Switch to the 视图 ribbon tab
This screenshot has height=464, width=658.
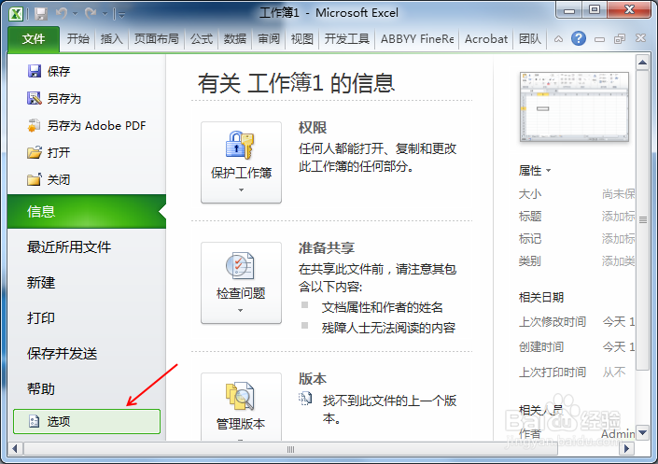point(302,39)
